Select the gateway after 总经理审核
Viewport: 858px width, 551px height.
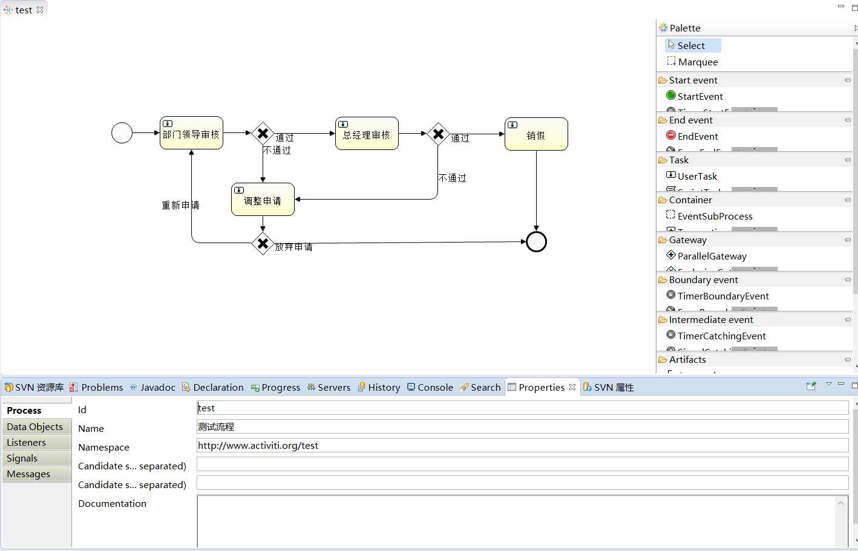point(438,134)
